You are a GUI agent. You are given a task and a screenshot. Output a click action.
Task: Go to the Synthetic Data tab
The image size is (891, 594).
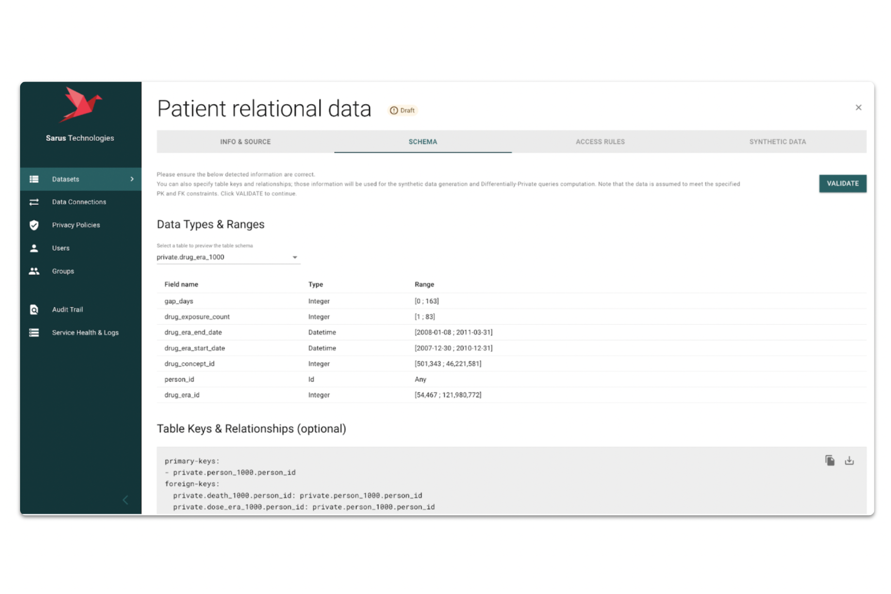click(778, 142)
